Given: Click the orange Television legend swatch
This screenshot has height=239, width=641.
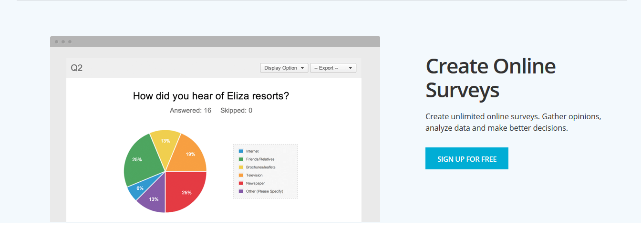Looking at the screenshot, I should point(241,176).
